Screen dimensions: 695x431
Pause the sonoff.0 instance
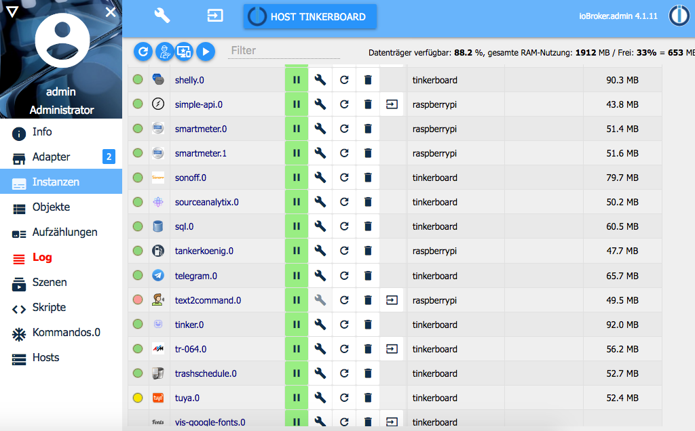pos(297,178)
